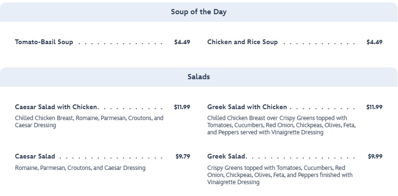Collapse the Salads section header
Image resolution: width=398 pixels, height=196 pixels.
tap(199, 76)
